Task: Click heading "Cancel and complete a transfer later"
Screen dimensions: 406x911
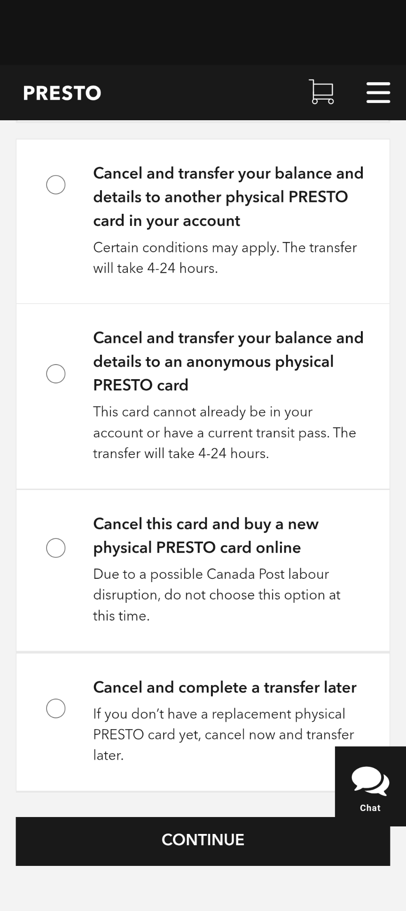Action: (225, 687)
